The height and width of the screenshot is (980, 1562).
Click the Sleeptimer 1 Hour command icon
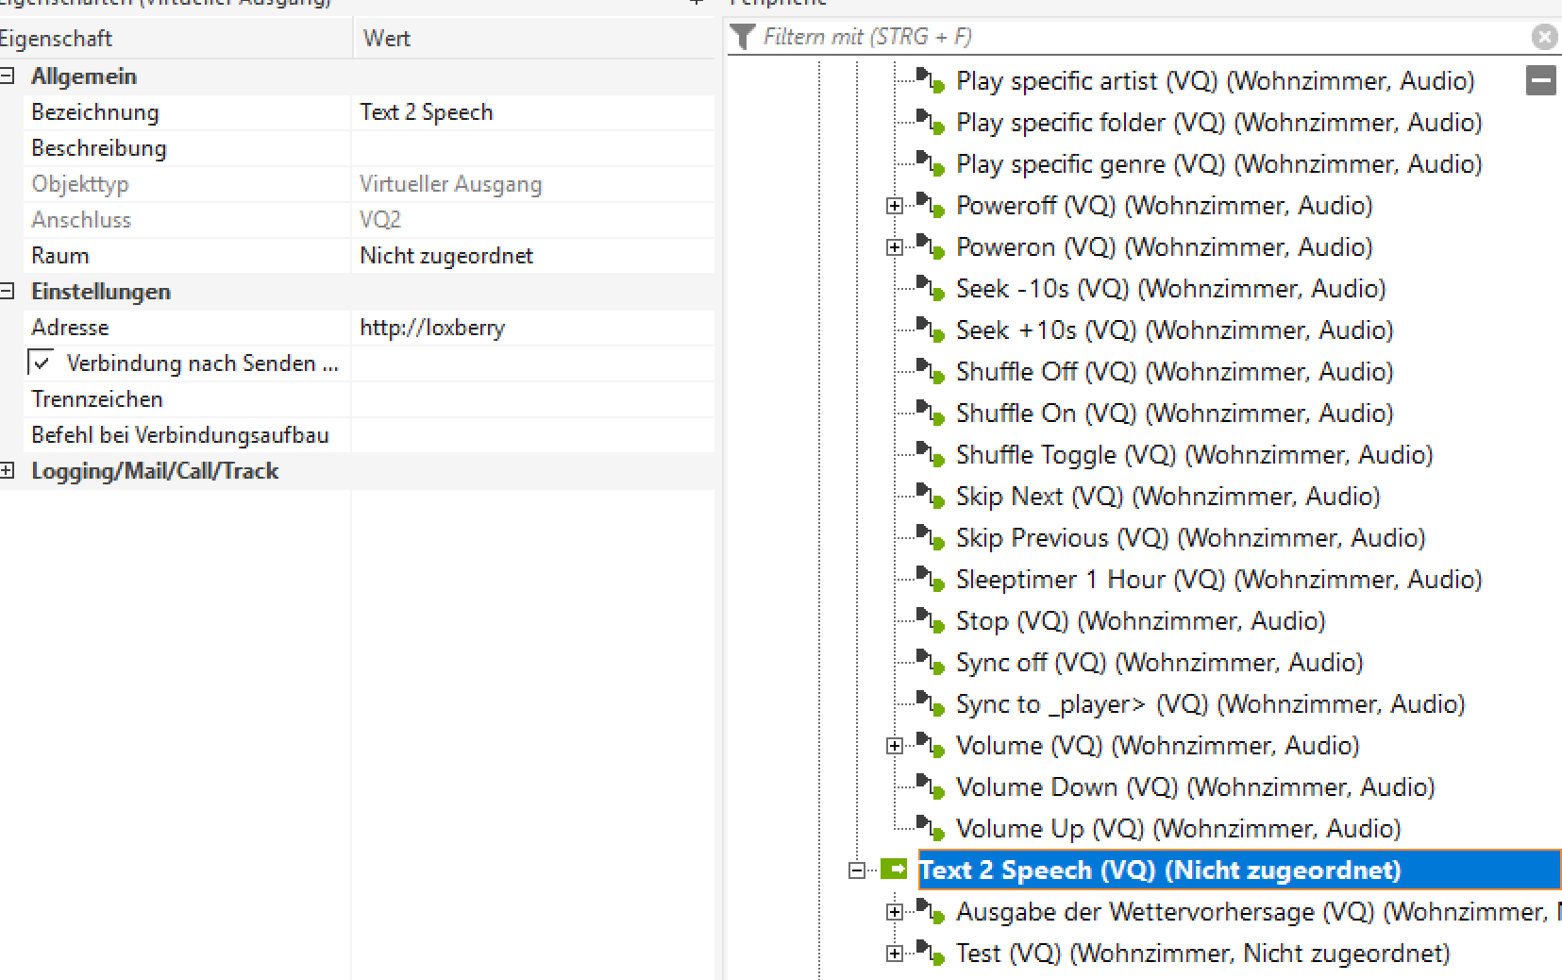[x=931, y=580]
